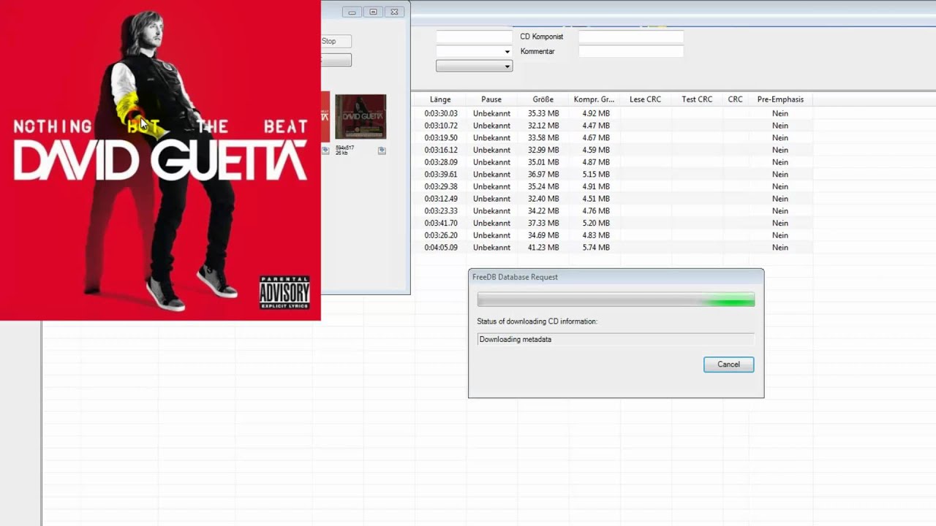
Task: Click the 41.23 MB size cell
Action: [543, 248]
